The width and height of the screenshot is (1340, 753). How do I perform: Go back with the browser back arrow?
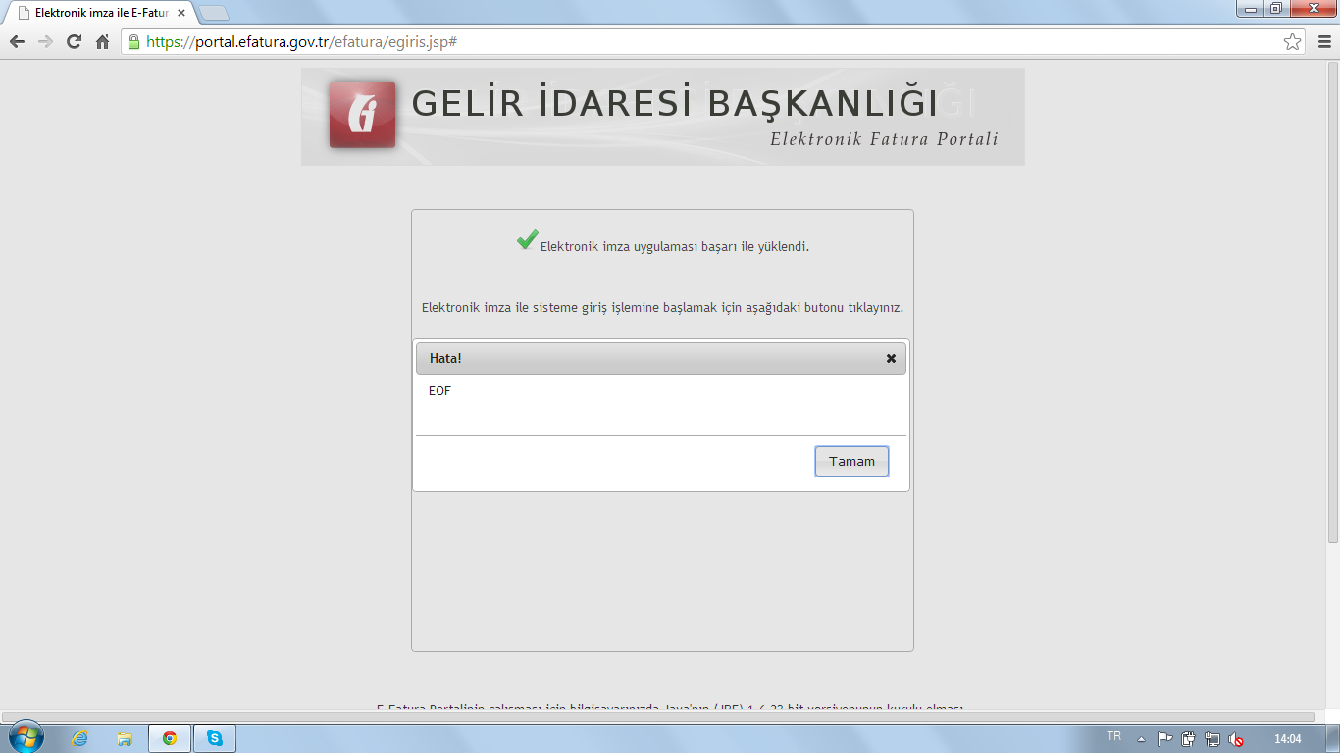17,41
